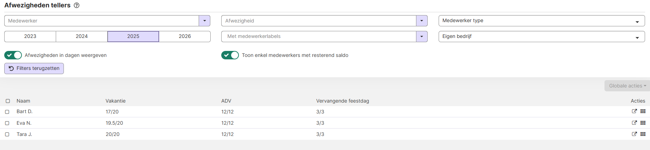Open the Afwezigheid dropdown arrow
Viewport: 650px width, 150px height.
point(422,21)
